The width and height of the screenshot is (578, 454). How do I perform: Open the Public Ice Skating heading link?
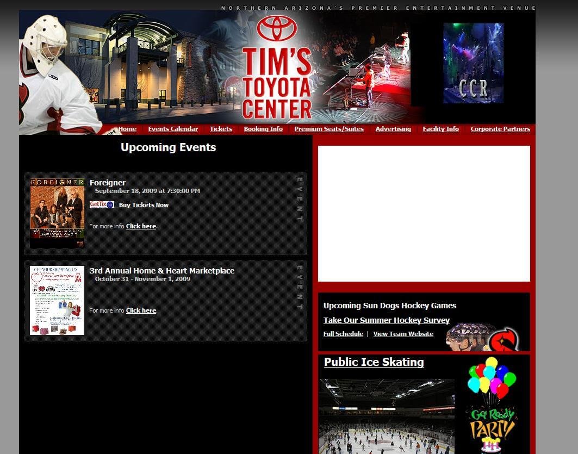click(x=374, y=362)
